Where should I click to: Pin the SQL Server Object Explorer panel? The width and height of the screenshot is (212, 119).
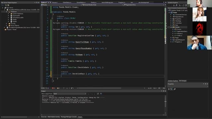point(37,2)
